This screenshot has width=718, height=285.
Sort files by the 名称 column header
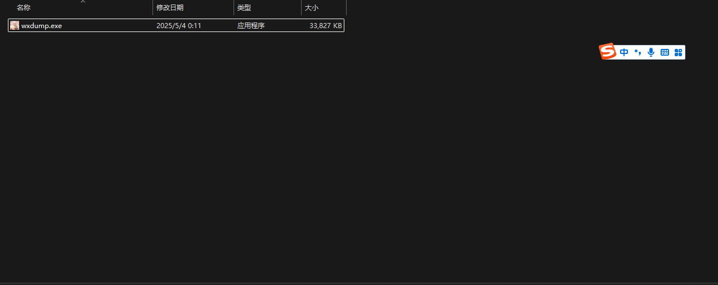(x=24, y=8)
